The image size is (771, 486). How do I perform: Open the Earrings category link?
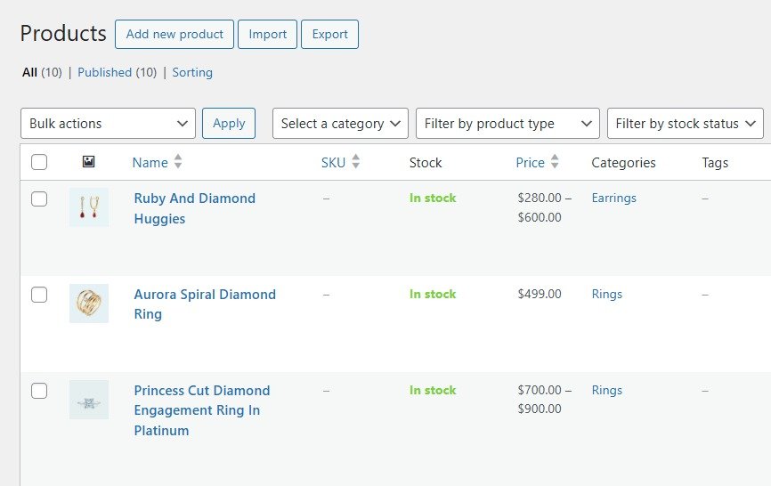[613, 198]
